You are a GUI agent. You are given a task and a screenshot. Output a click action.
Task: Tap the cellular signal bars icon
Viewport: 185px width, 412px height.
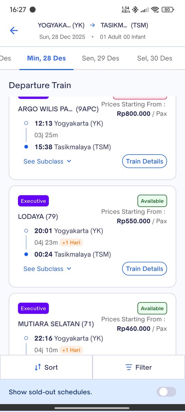(145, 10)
